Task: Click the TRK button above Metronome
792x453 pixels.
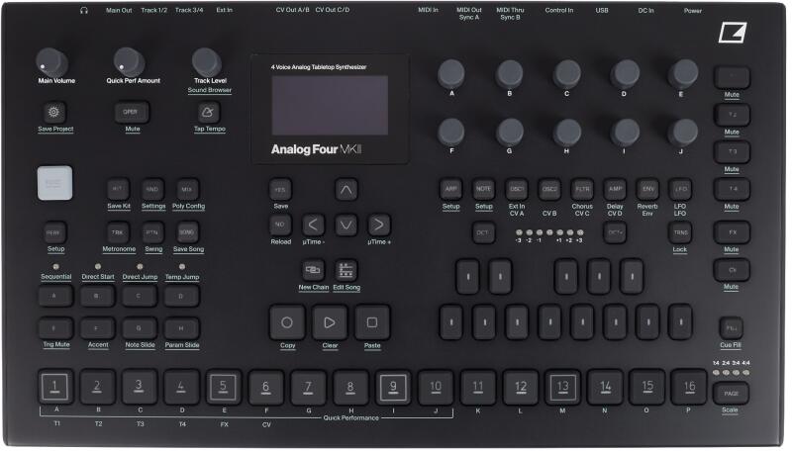Action: coord(118,232)
